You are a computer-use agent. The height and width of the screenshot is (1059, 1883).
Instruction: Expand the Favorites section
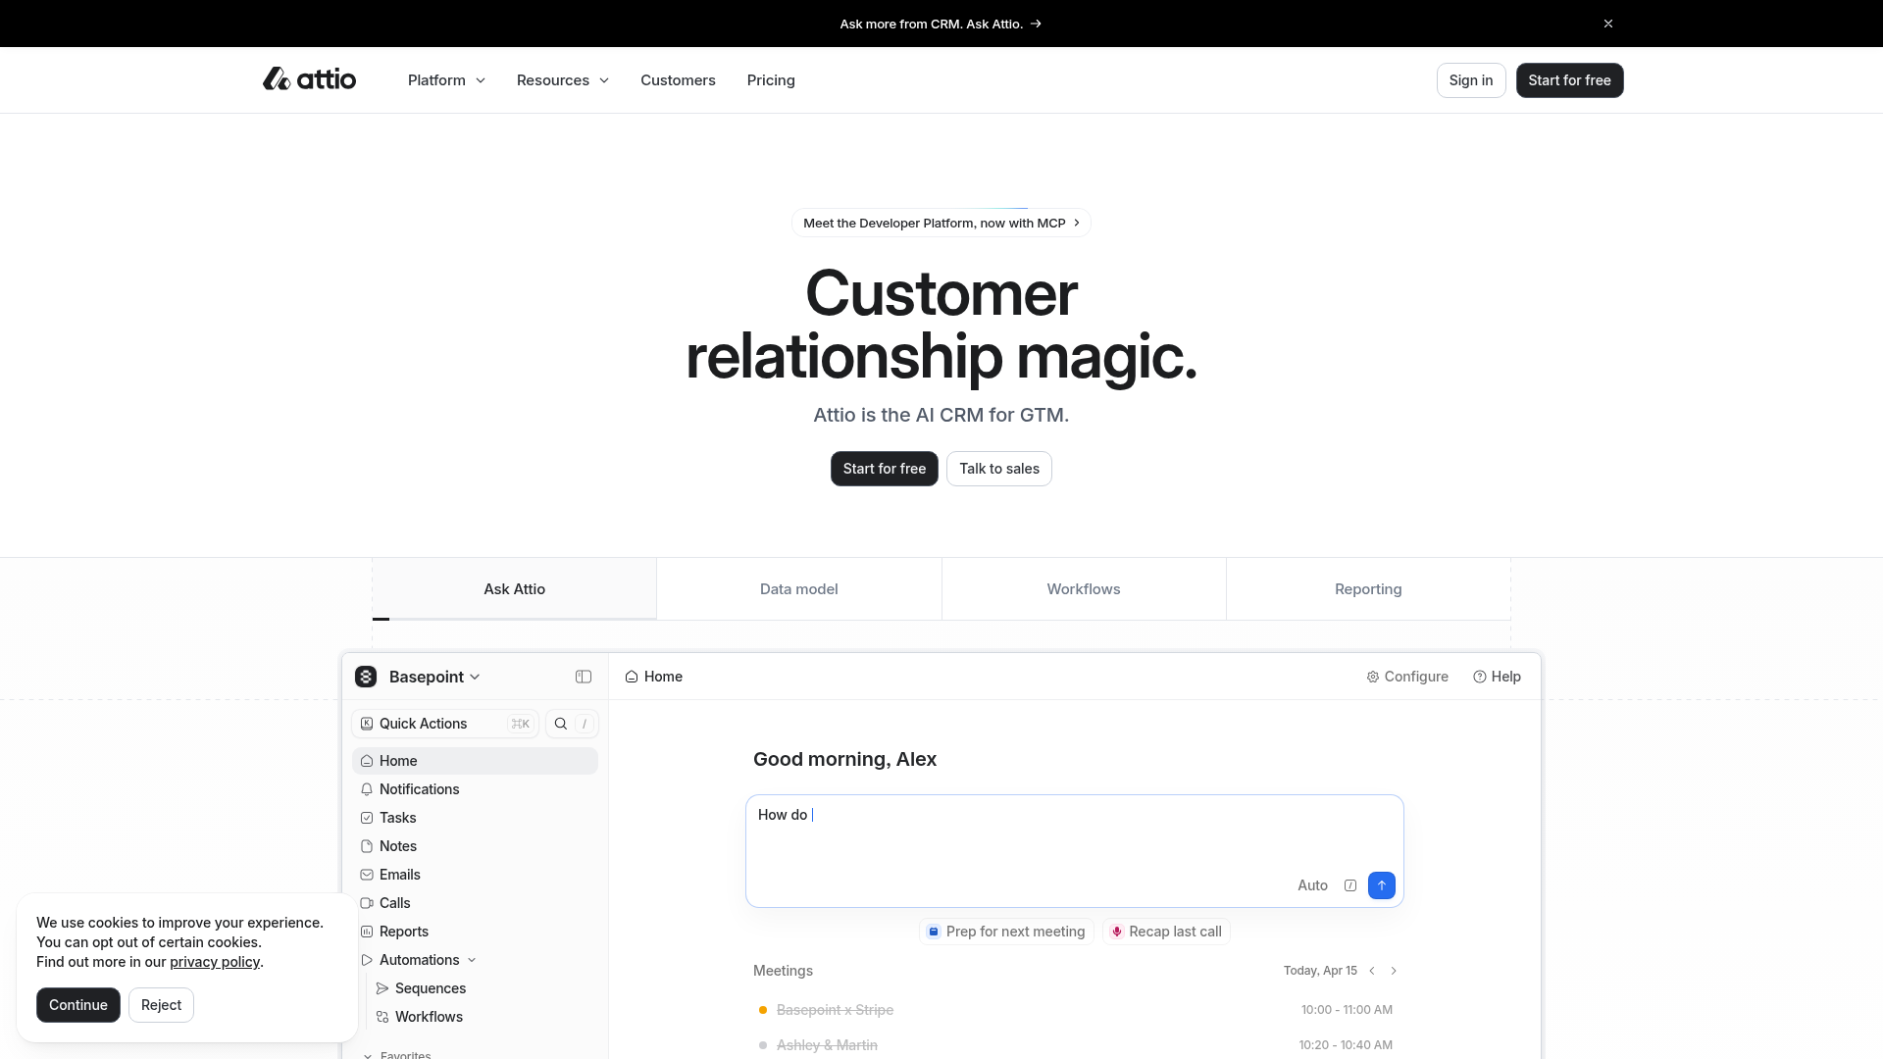click(367, 1055)
